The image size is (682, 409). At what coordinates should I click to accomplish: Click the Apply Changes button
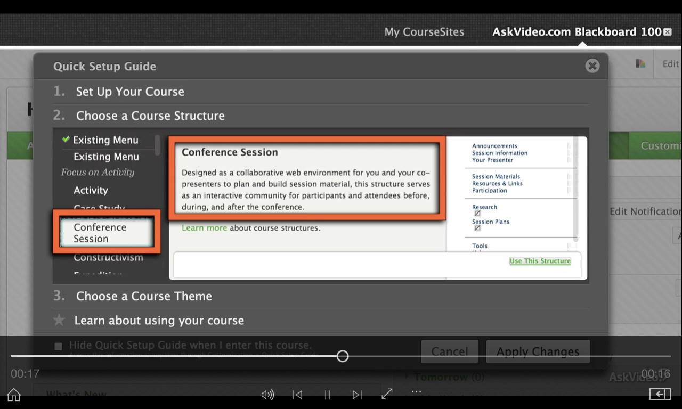click(x=538, y=351)
